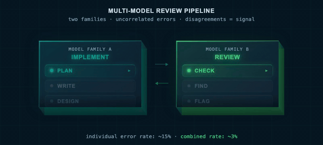
Task: Click the right-pointing arrow between the panels
Action: [162, 64]
